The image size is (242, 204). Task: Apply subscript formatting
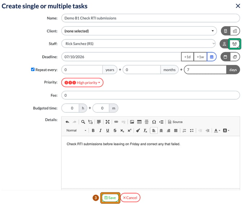coord(122,130)
